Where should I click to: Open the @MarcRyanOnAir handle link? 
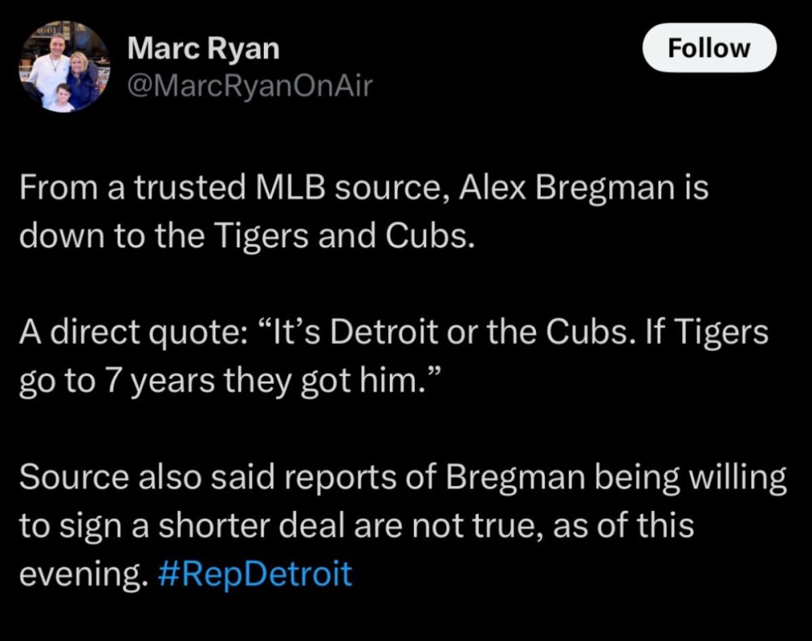249,85
